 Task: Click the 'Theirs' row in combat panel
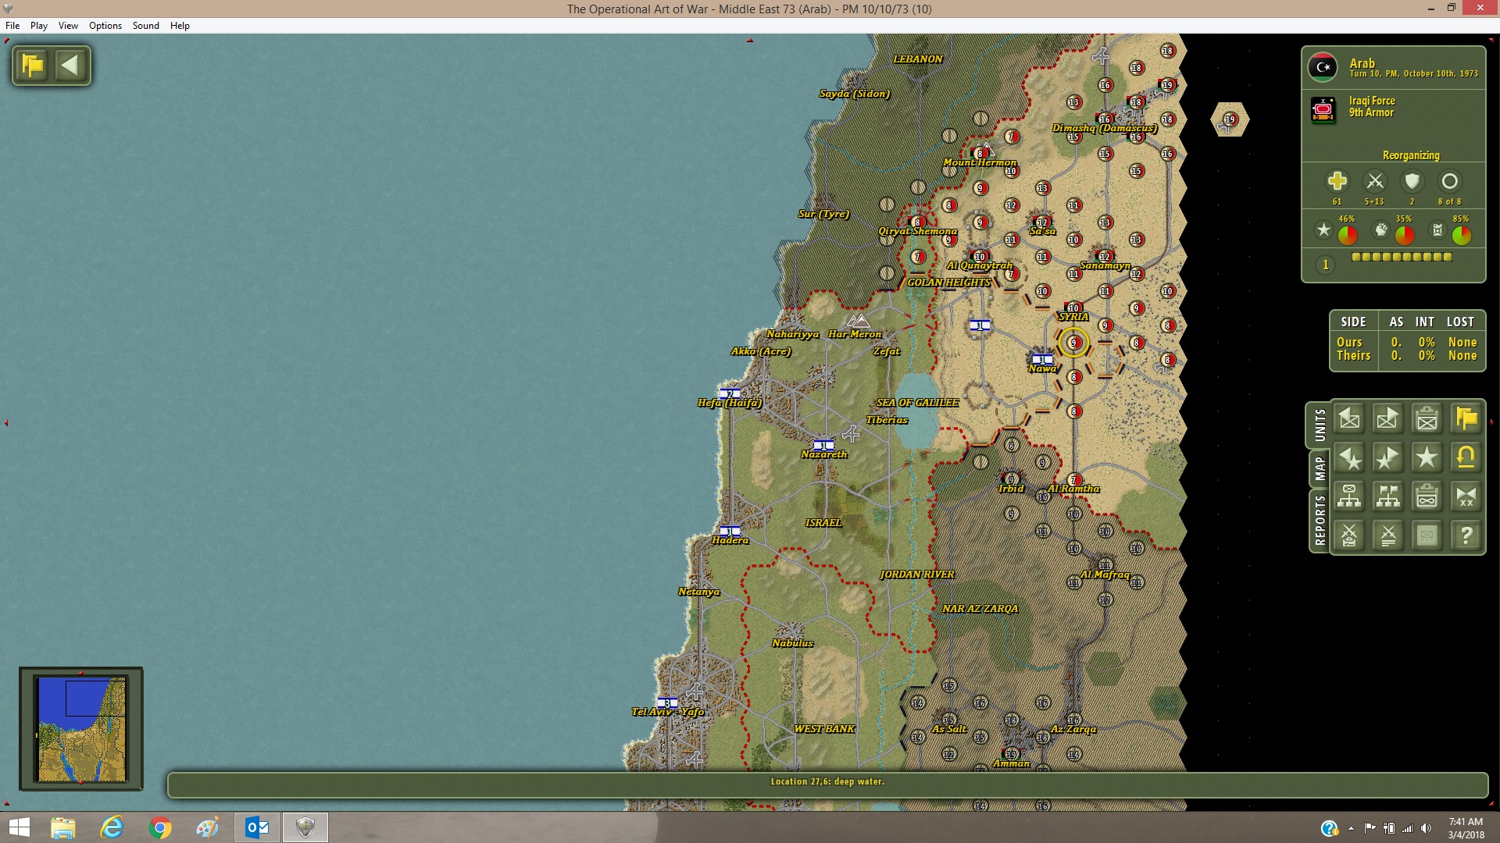(1407, 355)
